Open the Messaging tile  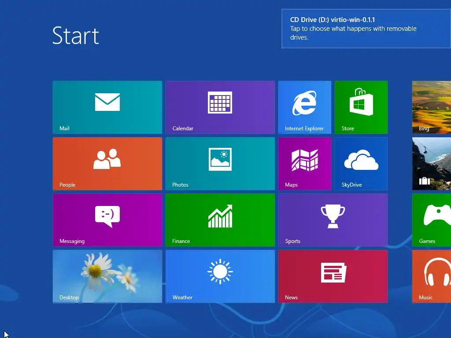tap(107, 220)
